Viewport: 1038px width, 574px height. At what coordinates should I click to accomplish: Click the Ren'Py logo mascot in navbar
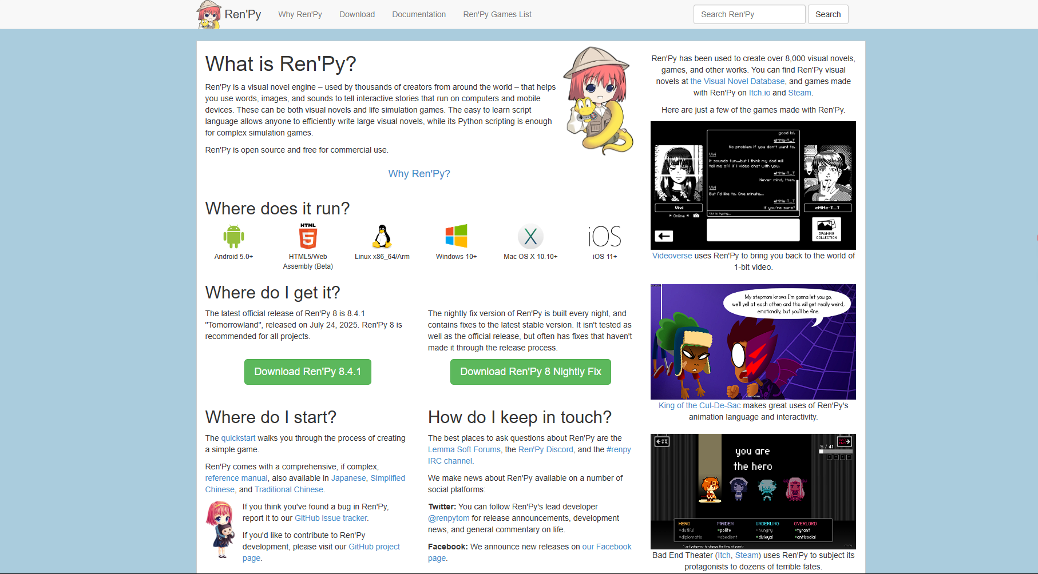(x=209, y=14)
